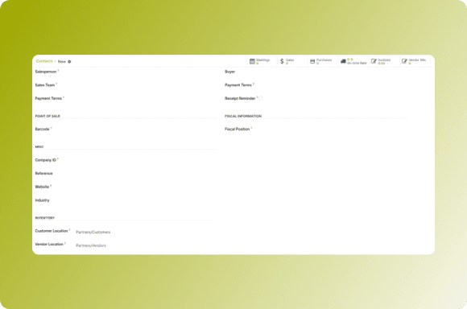Open the Vendor Bills stat button
This screenshot has height=309, width=467.
coord(415,61)
